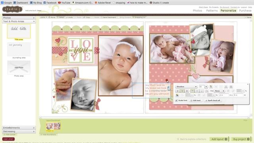Viewport: 254px width, 143px height.
Task: Click the LOVE you title embellishment
Action: tap(81, 50)
